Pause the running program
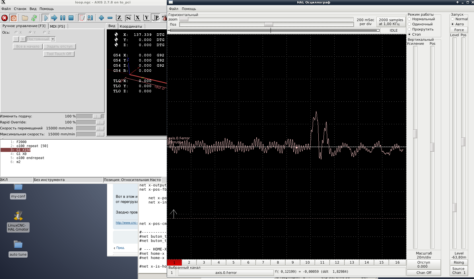Image resolution: width=474 pixels, height=279 pixels. pos(63,18)
